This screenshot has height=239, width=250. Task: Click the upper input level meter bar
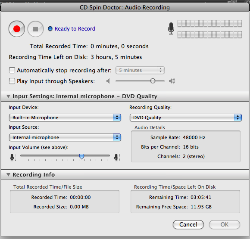click(209, 23)
